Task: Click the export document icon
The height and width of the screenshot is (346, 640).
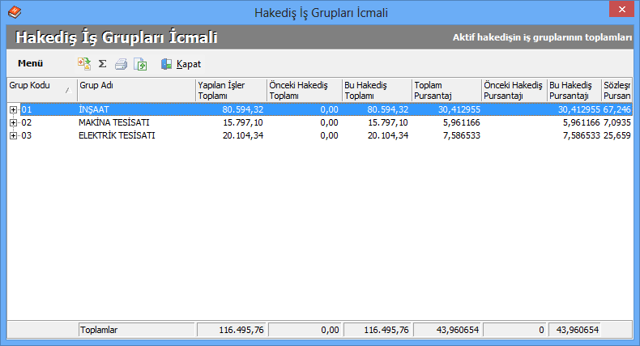Action: pyautogui.click(x=140, y=63)
